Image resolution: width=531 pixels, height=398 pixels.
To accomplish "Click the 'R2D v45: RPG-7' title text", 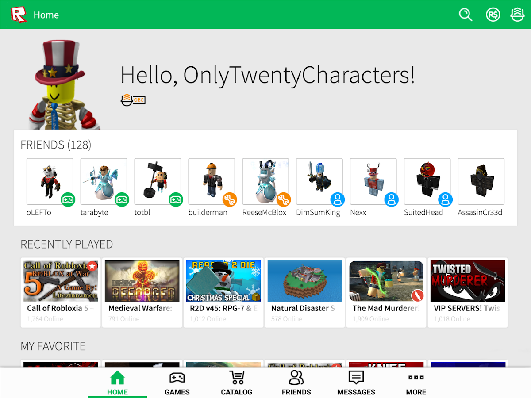I will tap(223, 308).
